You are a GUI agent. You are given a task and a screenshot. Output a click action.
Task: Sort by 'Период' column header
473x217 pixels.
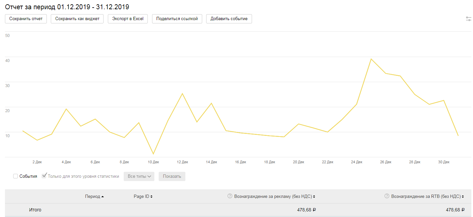tap(94, 197)
